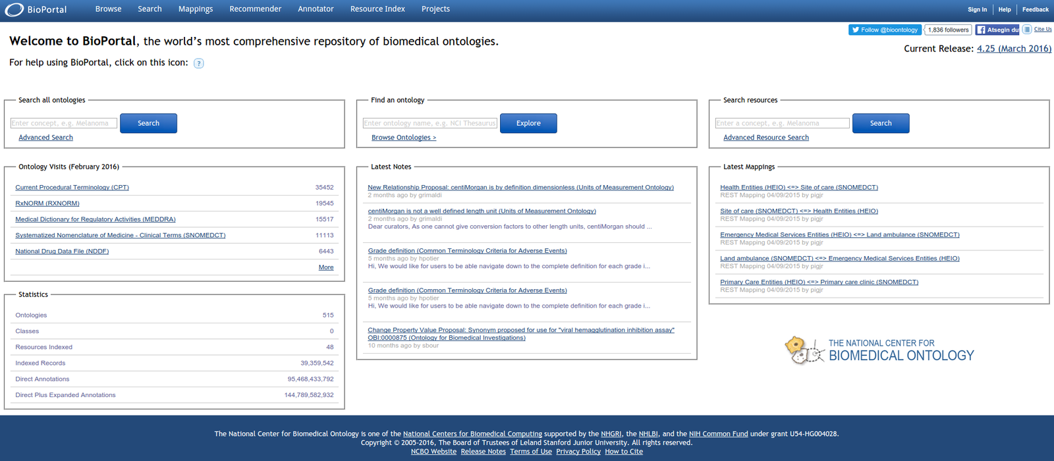1054x461 pixels.
Task: Open first Grade definition note by hpotier
Action: click(467, 251)
